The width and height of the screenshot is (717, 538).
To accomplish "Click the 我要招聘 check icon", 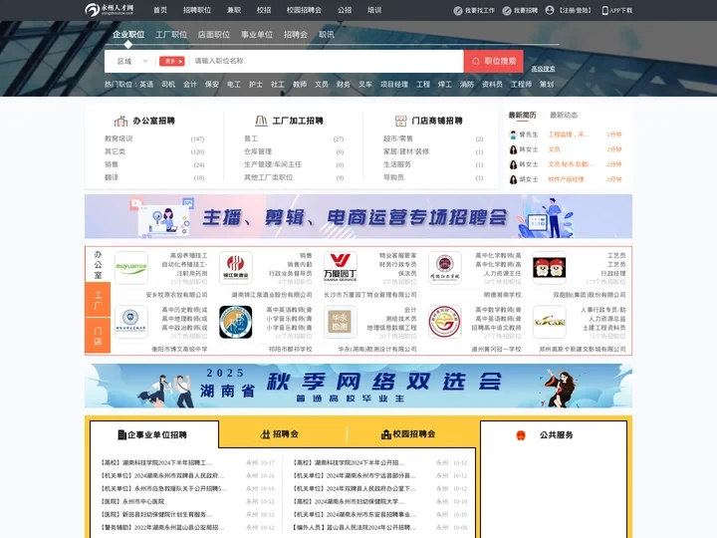I will pyautogui.click(x=507, y=11).
